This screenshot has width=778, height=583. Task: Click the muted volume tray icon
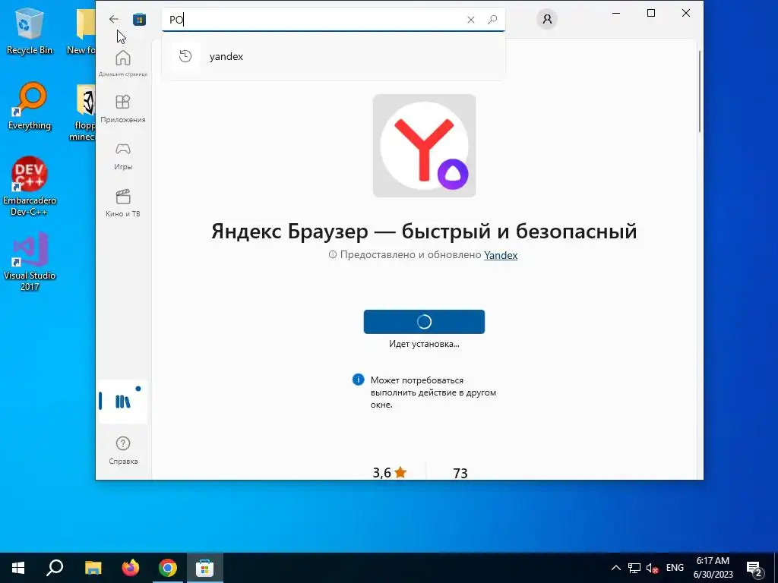click(652, 568)
